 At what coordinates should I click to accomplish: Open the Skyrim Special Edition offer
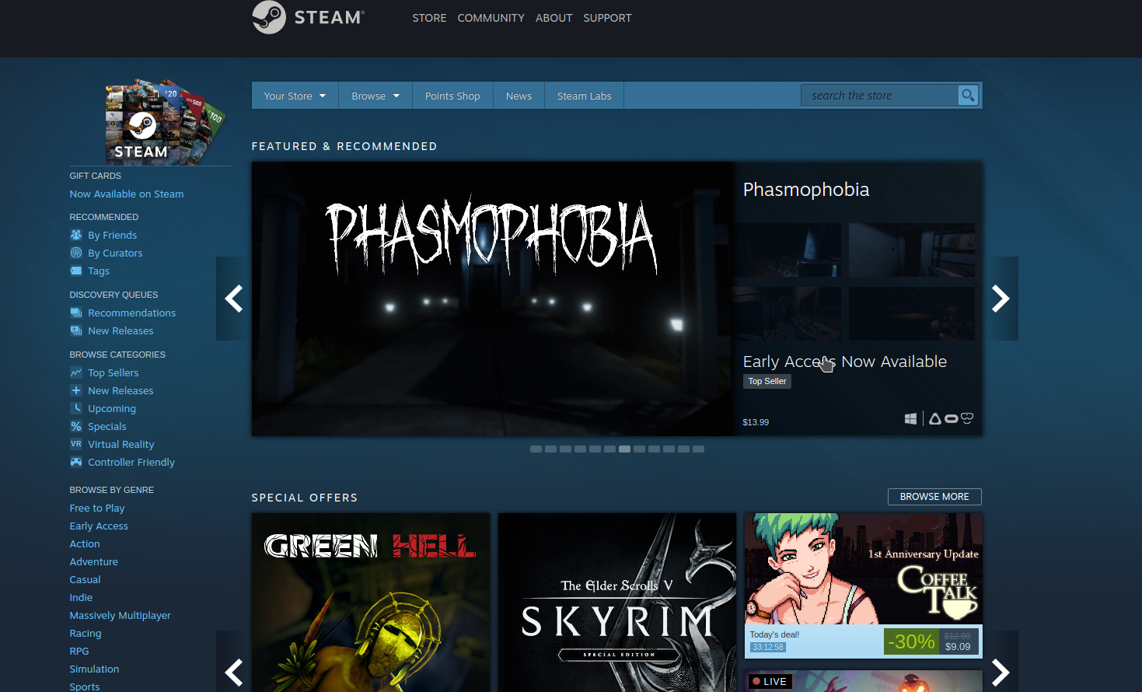click(x=617, y=603)
